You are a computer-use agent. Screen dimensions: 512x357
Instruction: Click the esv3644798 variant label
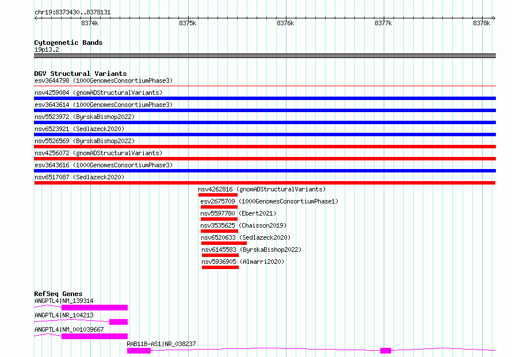tap(104, 80)
